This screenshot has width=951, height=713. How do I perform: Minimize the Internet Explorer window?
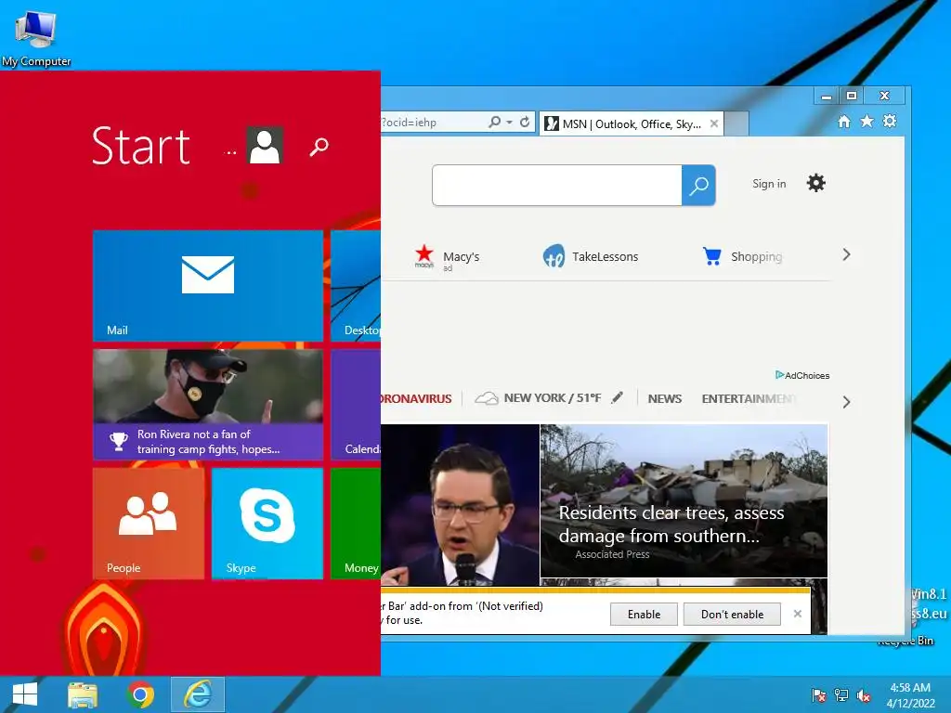[x=826, y=96]
